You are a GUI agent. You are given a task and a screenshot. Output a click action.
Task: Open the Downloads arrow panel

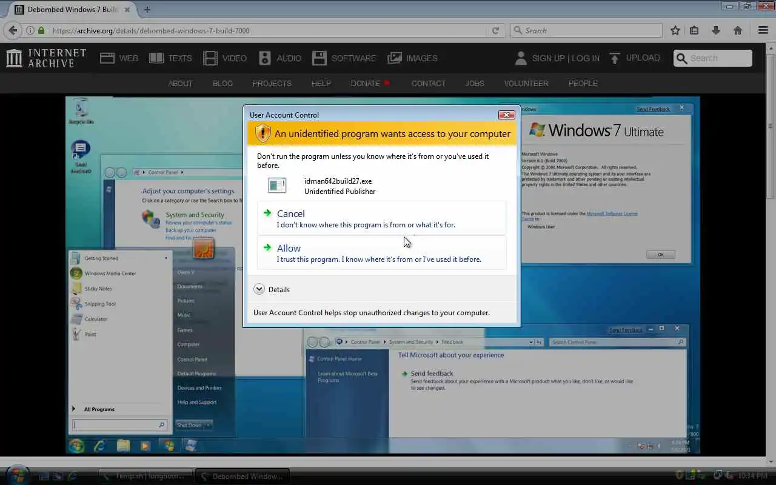[715, 30]
